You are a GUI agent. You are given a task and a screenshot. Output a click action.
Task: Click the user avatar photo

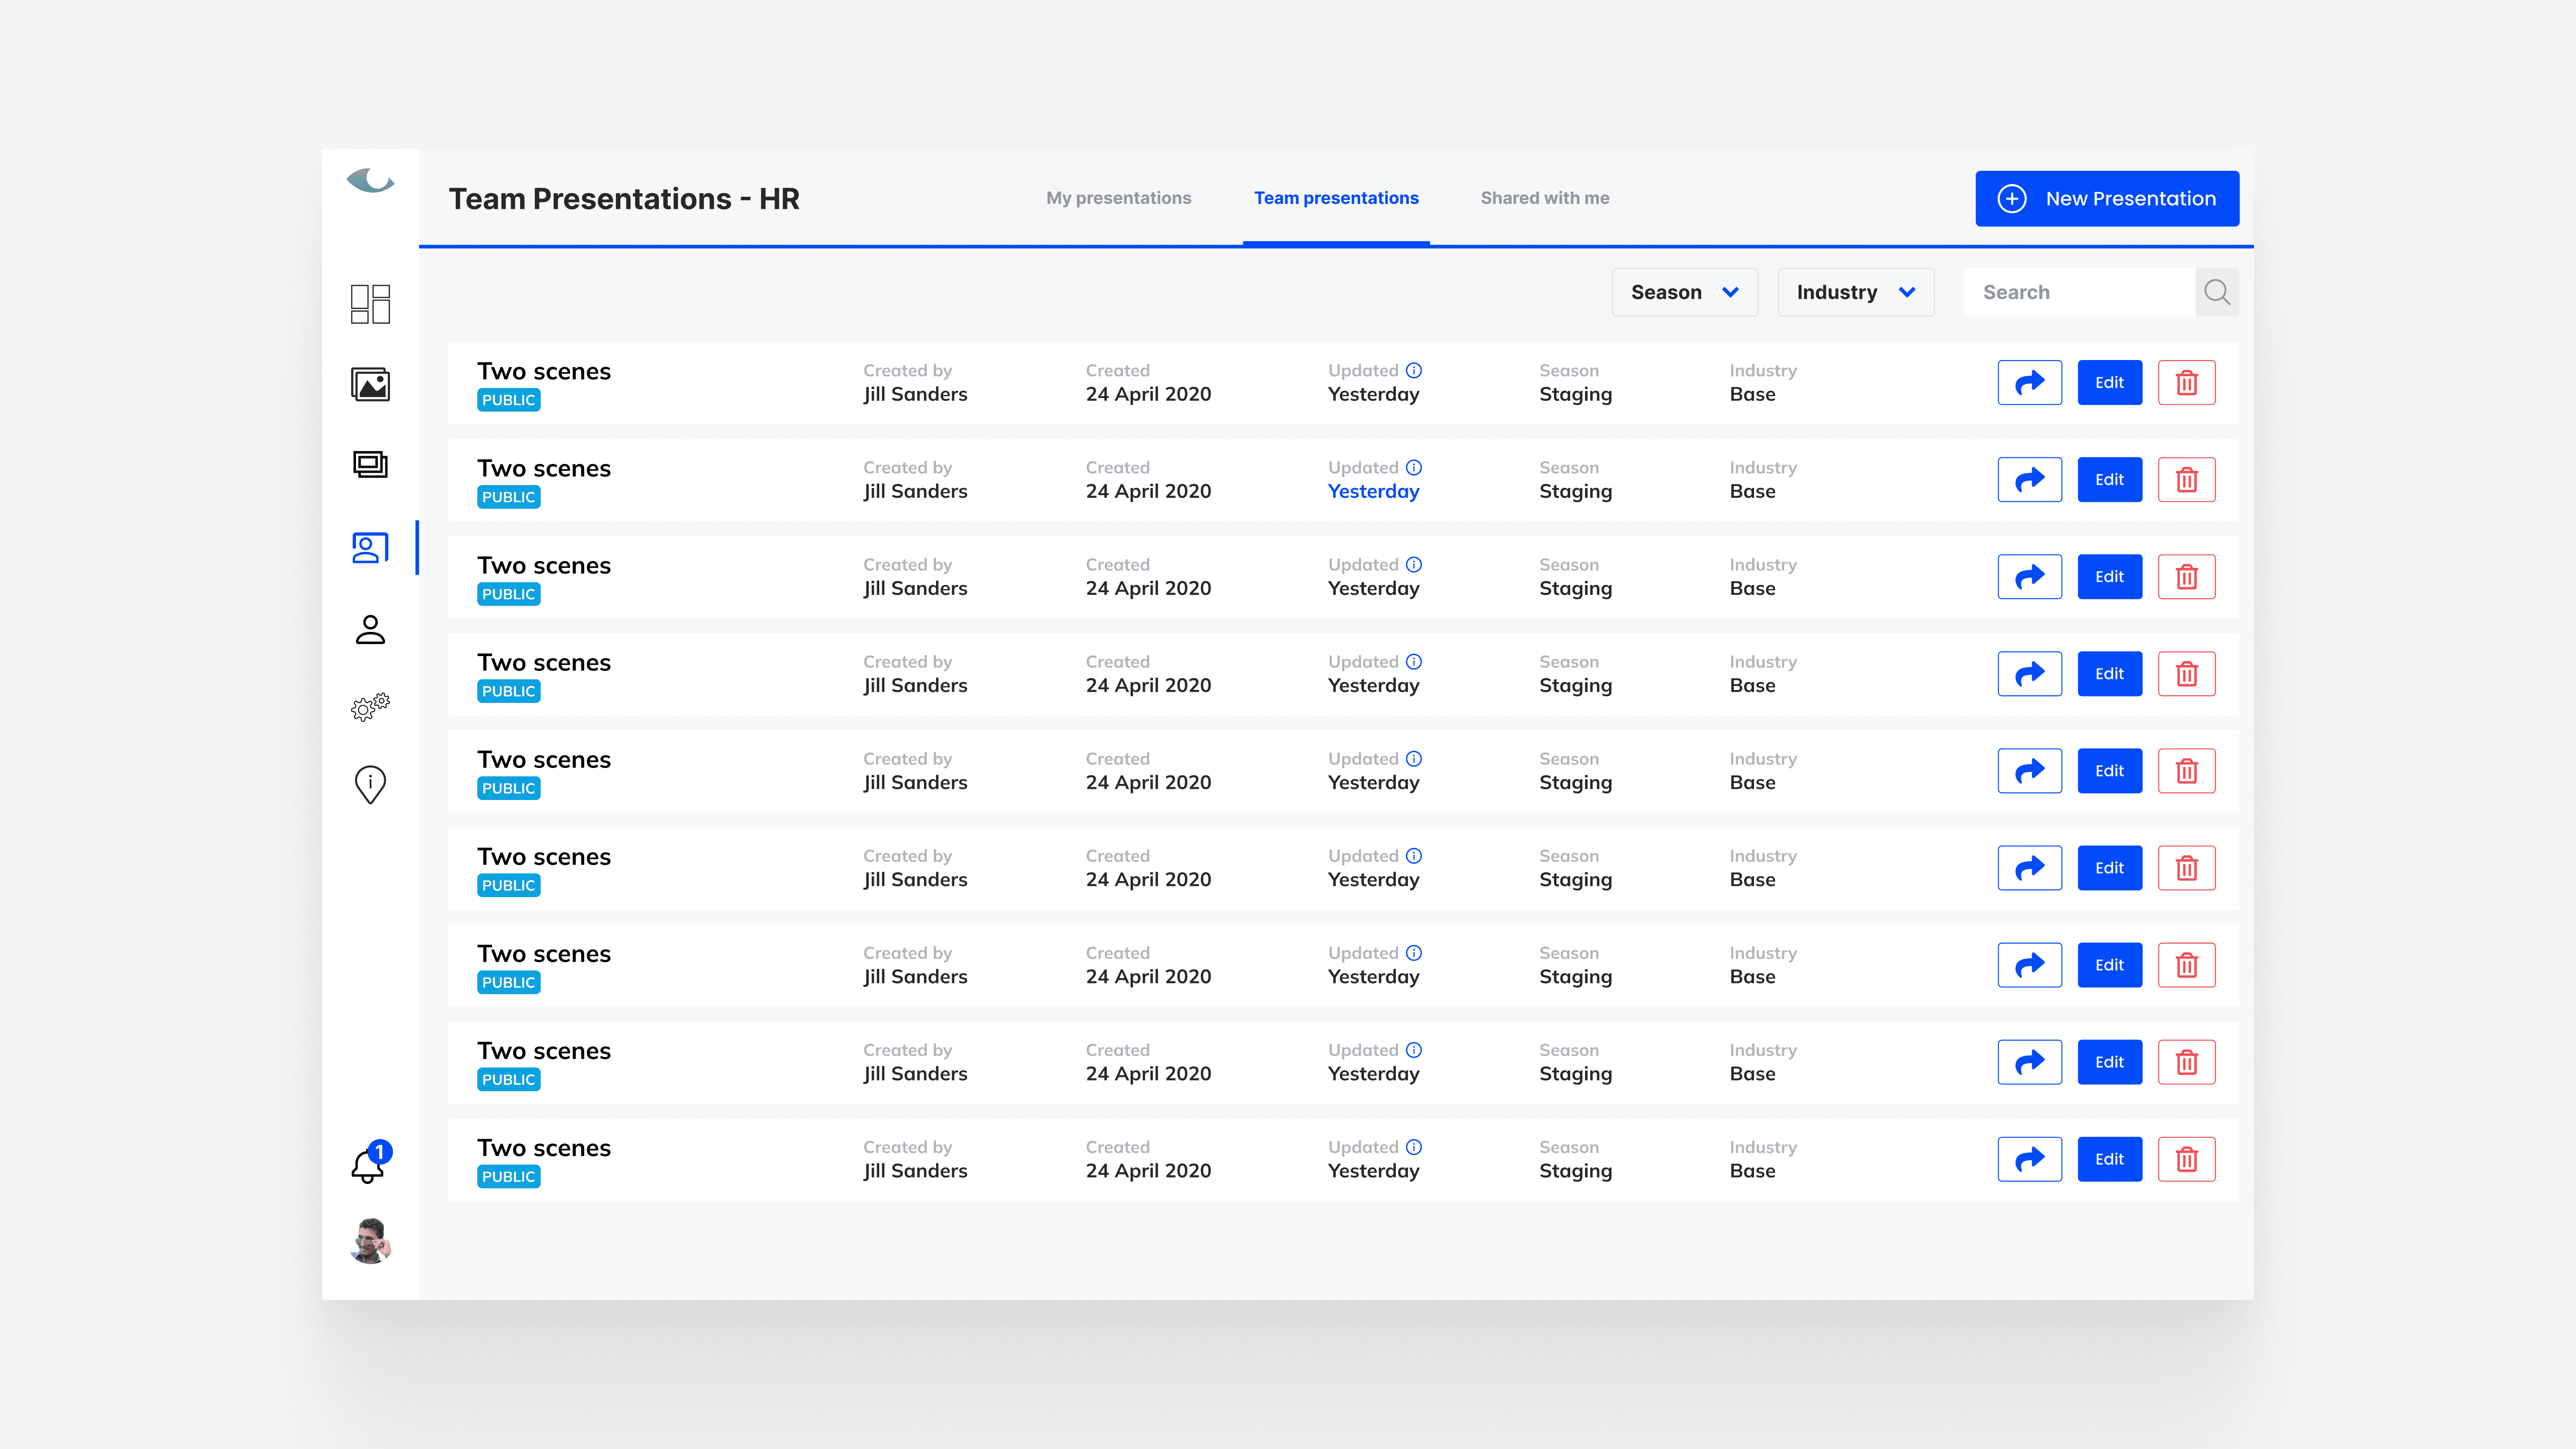pyautogui.click(x=370, y=1241)
